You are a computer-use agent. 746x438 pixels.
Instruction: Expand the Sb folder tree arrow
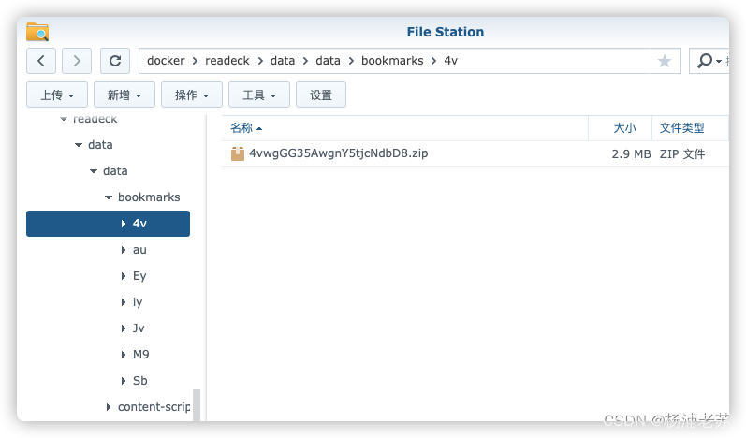tap(124, 381)
